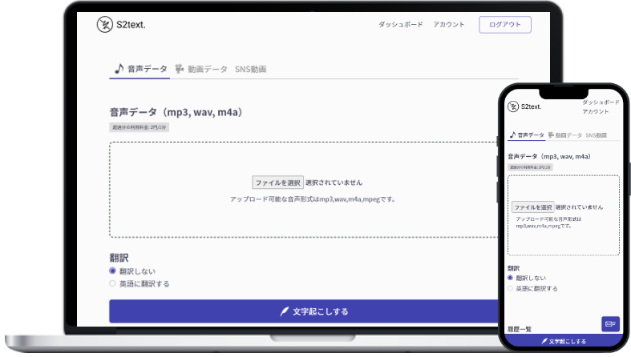Open ダッシュボード link in laptop header
631x357 pixels.
(400, 25)
